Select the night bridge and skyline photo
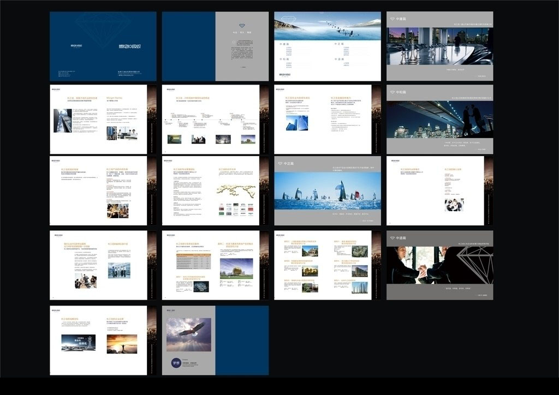The width and height of the screenshot is (559, 395). click(439, 119)
